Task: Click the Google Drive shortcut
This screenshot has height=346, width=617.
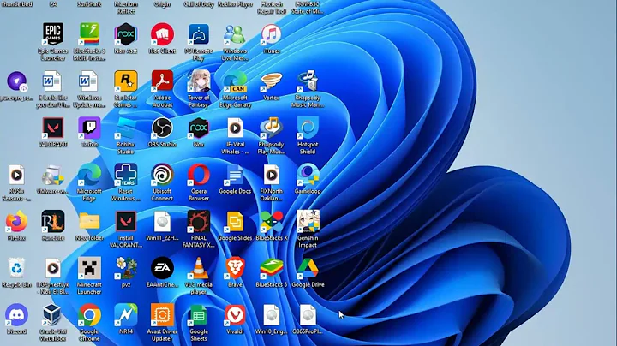Action: tap(308, 268)
